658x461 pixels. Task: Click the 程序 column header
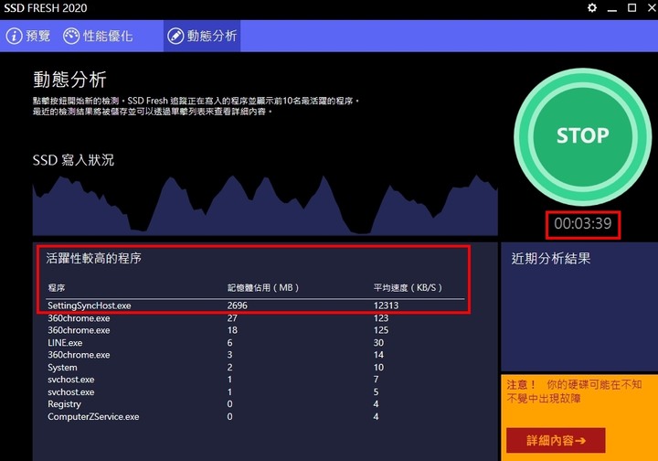57,288
